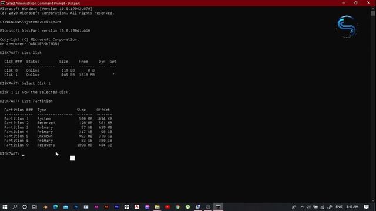This screenshot has width=376, height=211.
Task: Open the Windows Start menu
Action: click(x=5, y=207)
